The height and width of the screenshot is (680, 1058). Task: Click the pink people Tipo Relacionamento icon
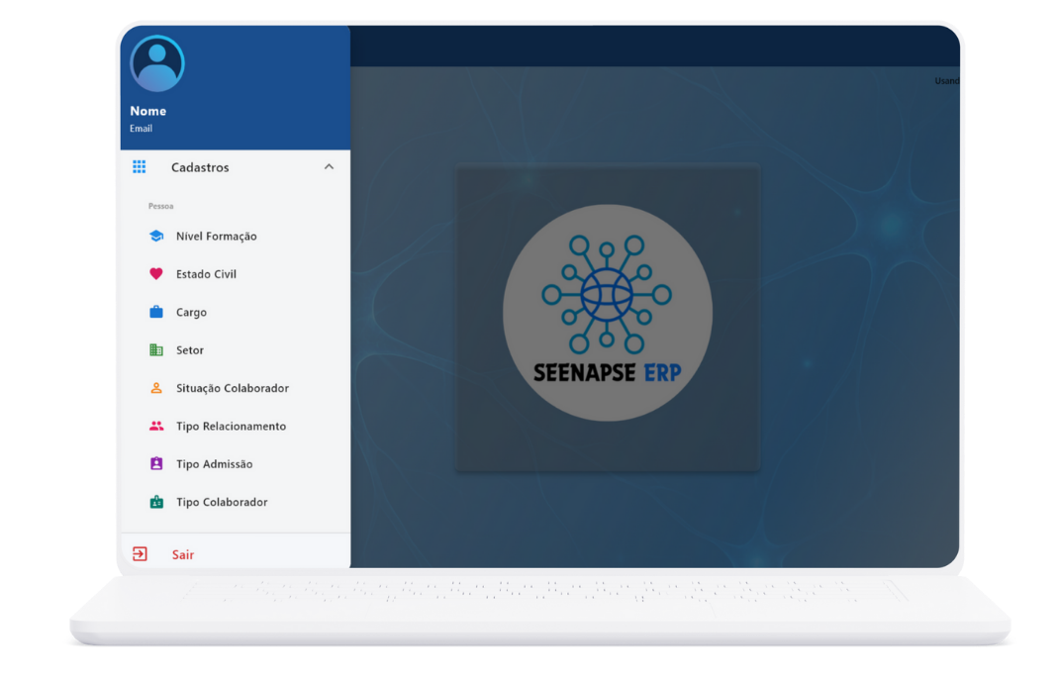(156, 427)
